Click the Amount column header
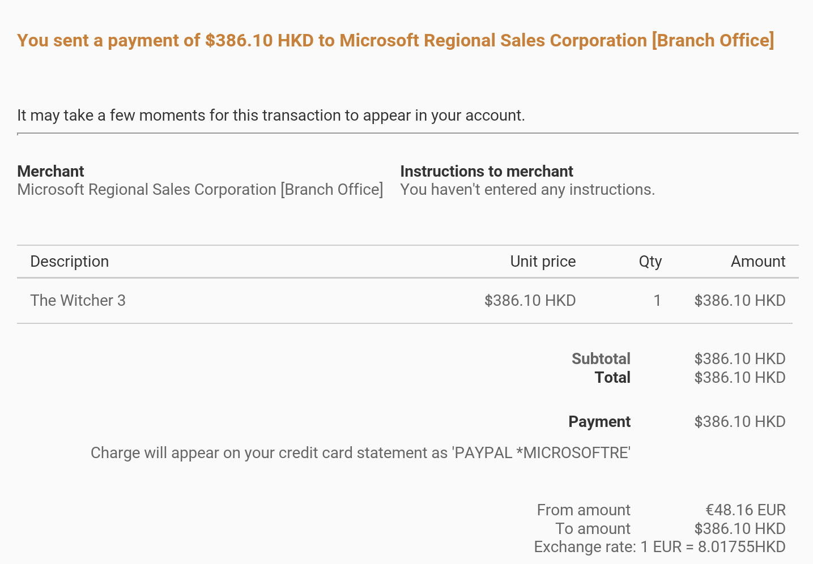Image resolution: width=813 pixels, height=564 pixels. tap(758, 262)
